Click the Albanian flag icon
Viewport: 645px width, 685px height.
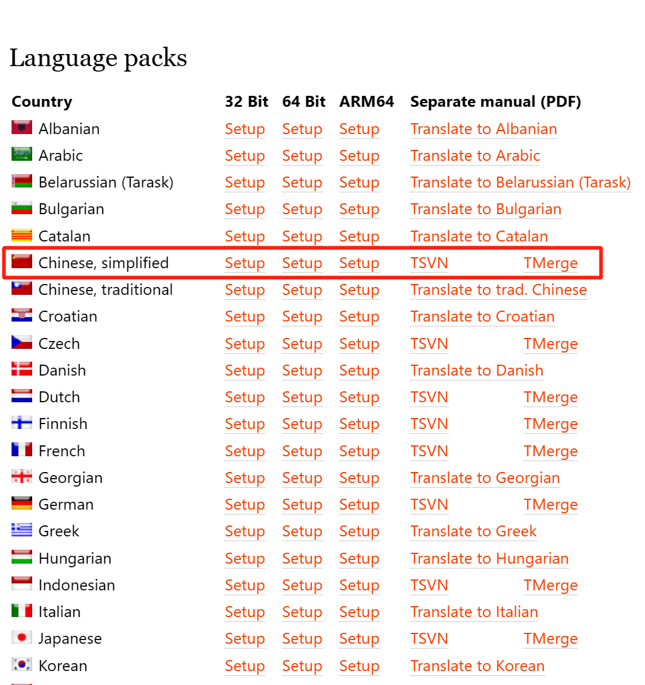pos(22,128)
